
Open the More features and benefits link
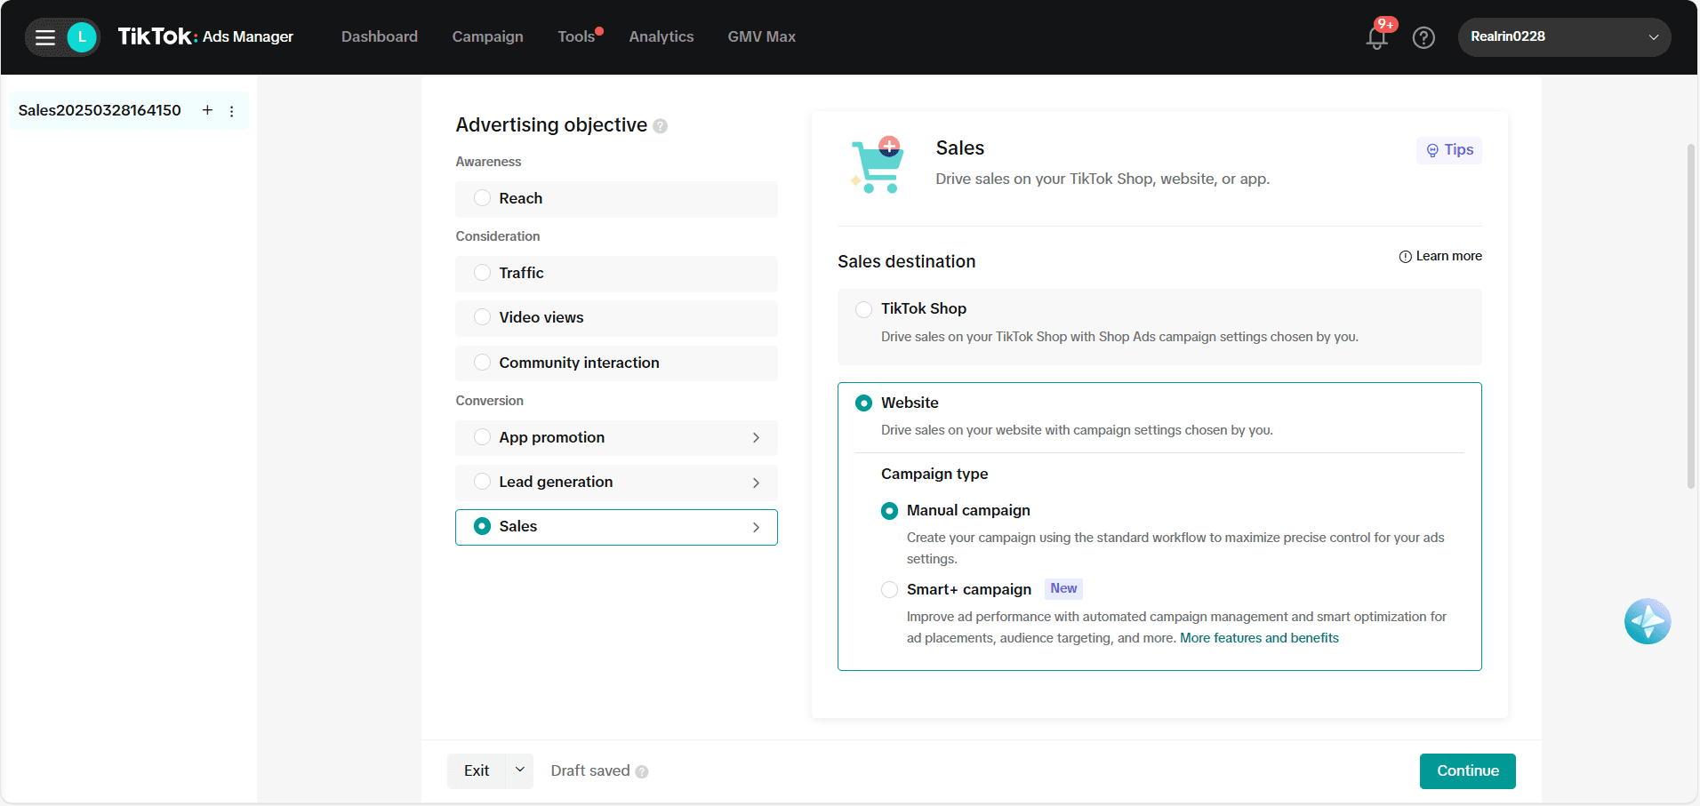click(1258, 638)
